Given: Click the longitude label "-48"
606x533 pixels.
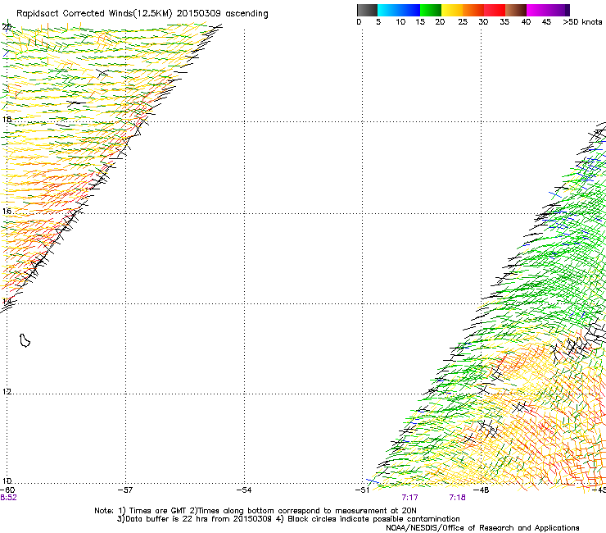Looking at the screenshot, I should 482,490.
